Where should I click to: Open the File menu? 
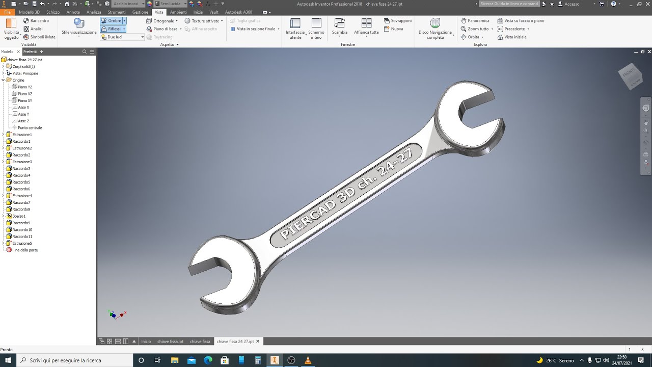(x=7, y=12)
